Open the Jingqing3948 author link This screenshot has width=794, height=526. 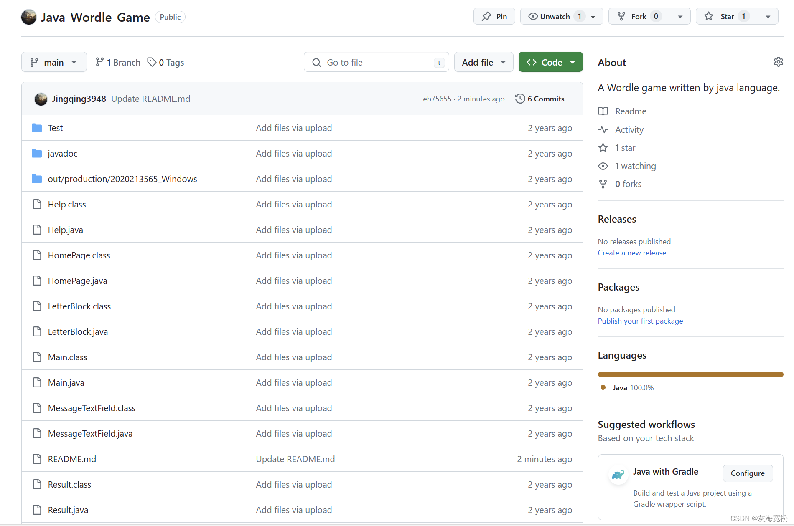pos(79,99)
